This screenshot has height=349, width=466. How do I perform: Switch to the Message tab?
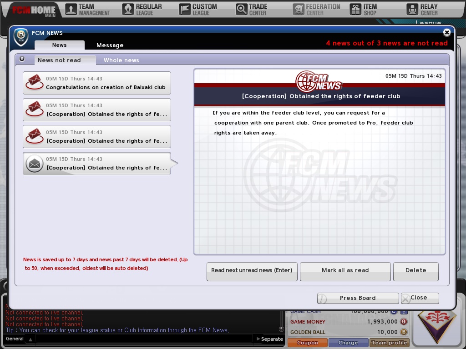109,45
